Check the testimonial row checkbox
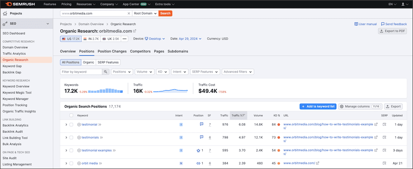Image resolution: width=413 pixels, height=169 pixels. point(71,124)
